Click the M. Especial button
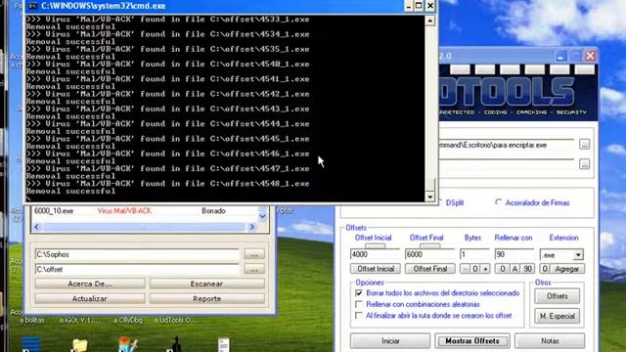This screenshot has width=626, height=352. pos(557,316)
